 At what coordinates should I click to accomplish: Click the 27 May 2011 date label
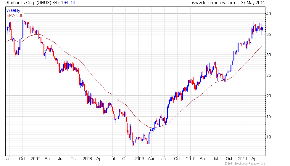(253, 3)
